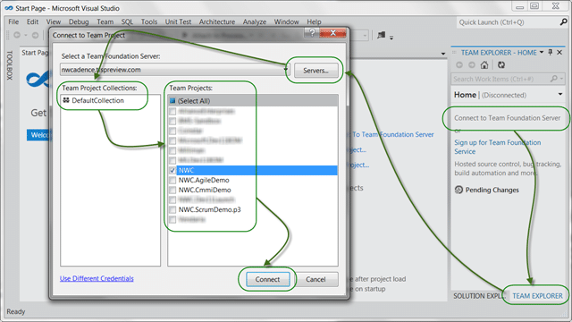572x322 pixels.
Task: Open the Team Explorer title dropdown arrow
Action: click(542, 52)
